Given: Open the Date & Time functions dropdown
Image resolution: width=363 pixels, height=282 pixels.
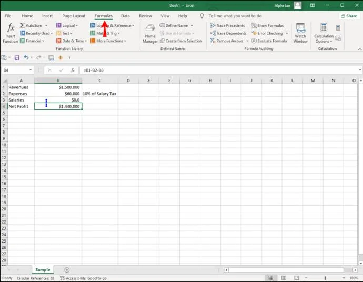Looking at the screenshot, I should 72,41.
